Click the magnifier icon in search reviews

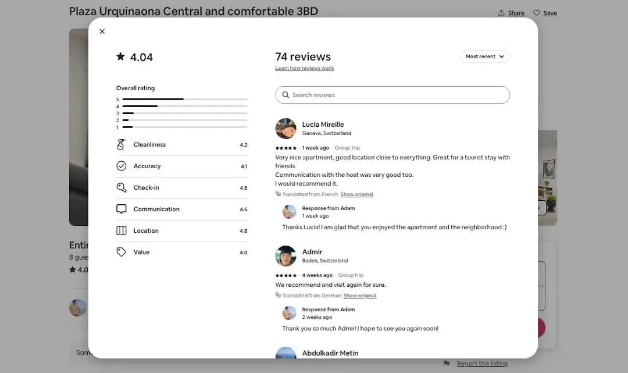click(x=286, y=95)
